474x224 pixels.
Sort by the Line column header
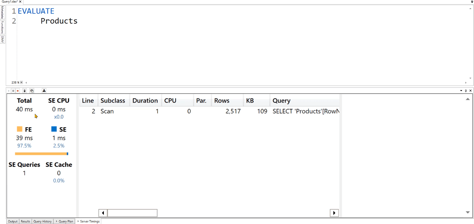pos(89,101)
